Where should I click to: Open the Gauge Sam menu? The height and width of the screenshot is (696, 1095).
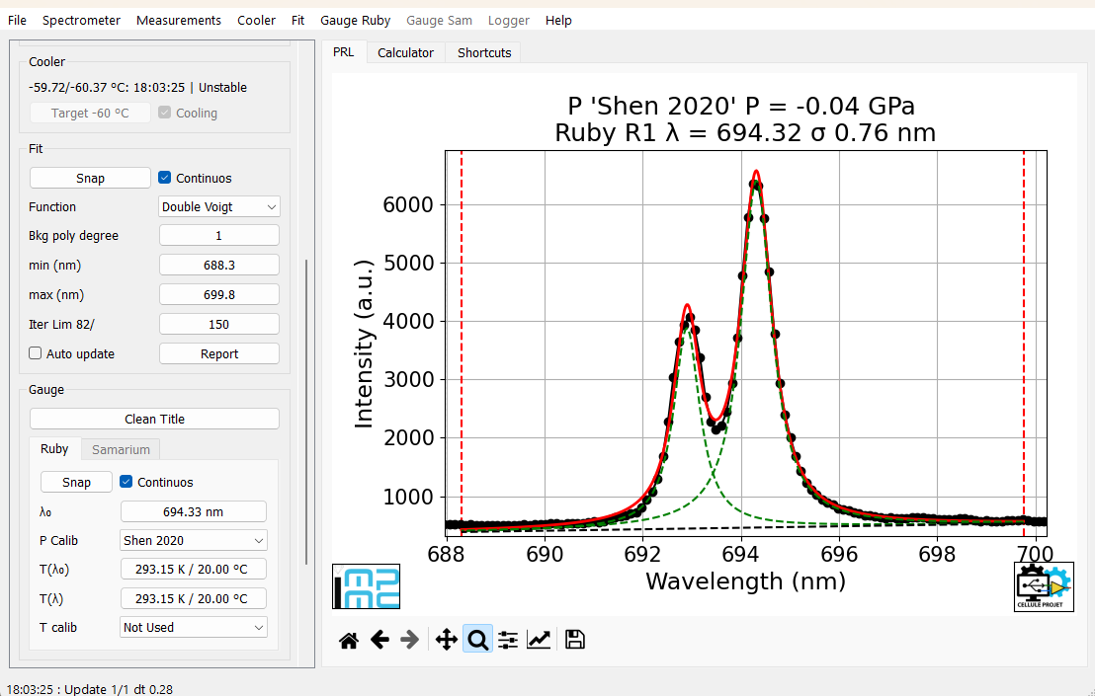(x=439, y=20)
